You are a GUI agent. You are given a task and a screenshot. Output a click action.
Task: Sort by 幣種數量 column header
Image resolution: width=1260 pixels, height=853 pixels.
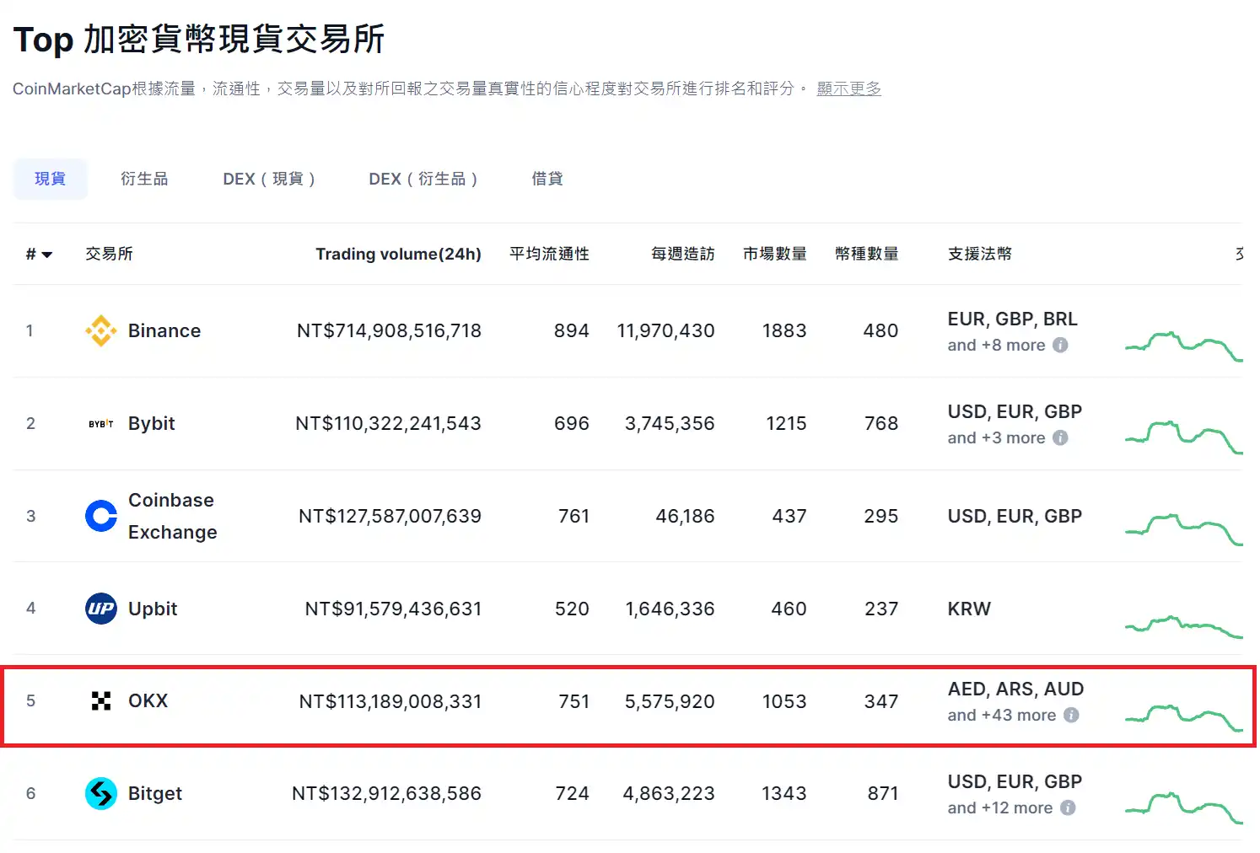[x=867, y=254]
